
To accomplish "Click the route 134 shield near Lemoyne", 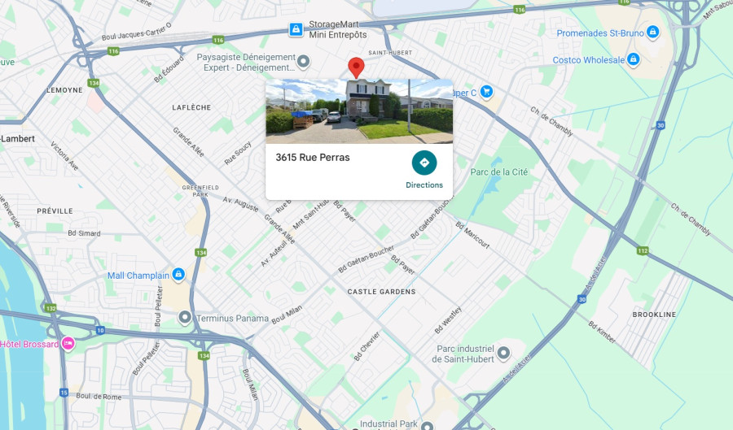I will click(94, 83).
